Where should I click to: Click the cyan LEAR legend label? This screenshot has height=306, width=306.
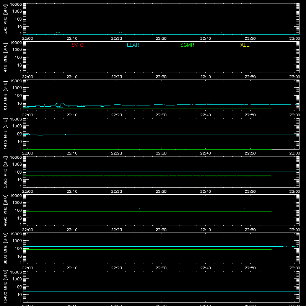tap(133, 45)
